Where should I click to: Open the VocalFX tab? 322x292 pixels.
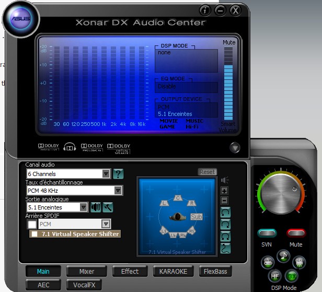(x=84, y=285)
